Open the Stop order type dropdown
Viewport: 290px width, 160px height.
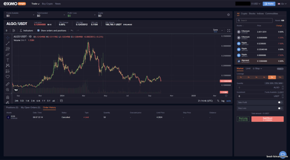[x=257, y=69]
